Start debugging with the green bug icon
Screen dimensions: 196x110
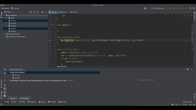173,8
